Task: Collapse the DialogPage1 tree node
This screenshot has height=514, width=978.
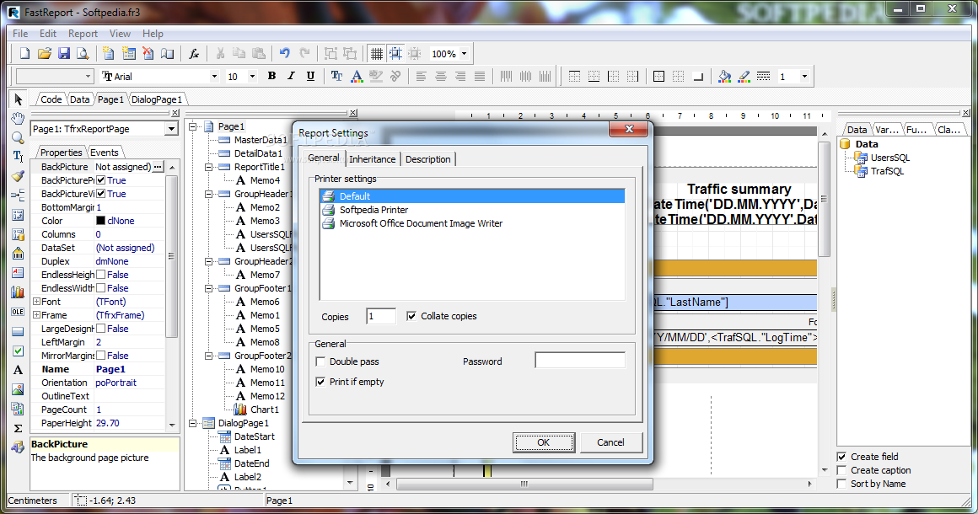Action: (193, 423)
